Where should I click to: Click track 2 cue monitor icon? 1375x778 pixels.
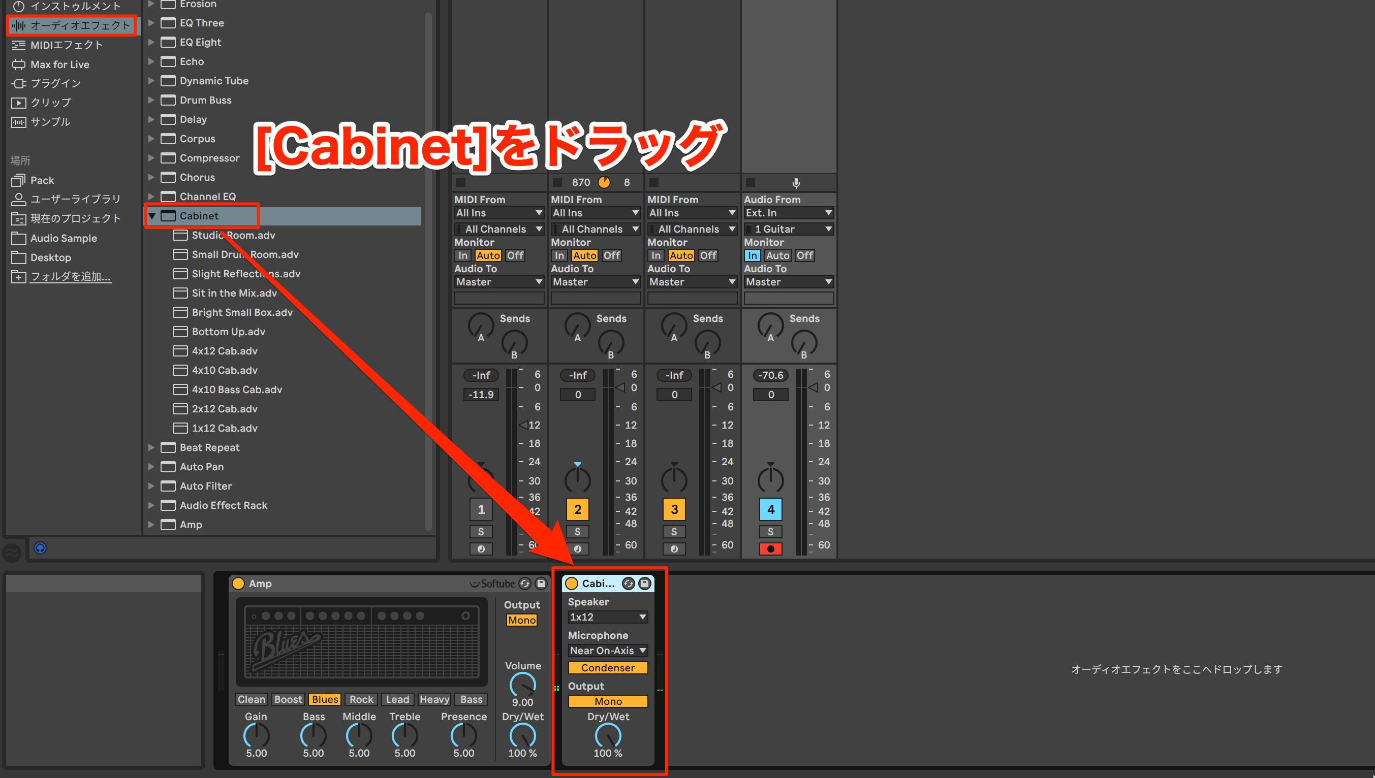577,549
